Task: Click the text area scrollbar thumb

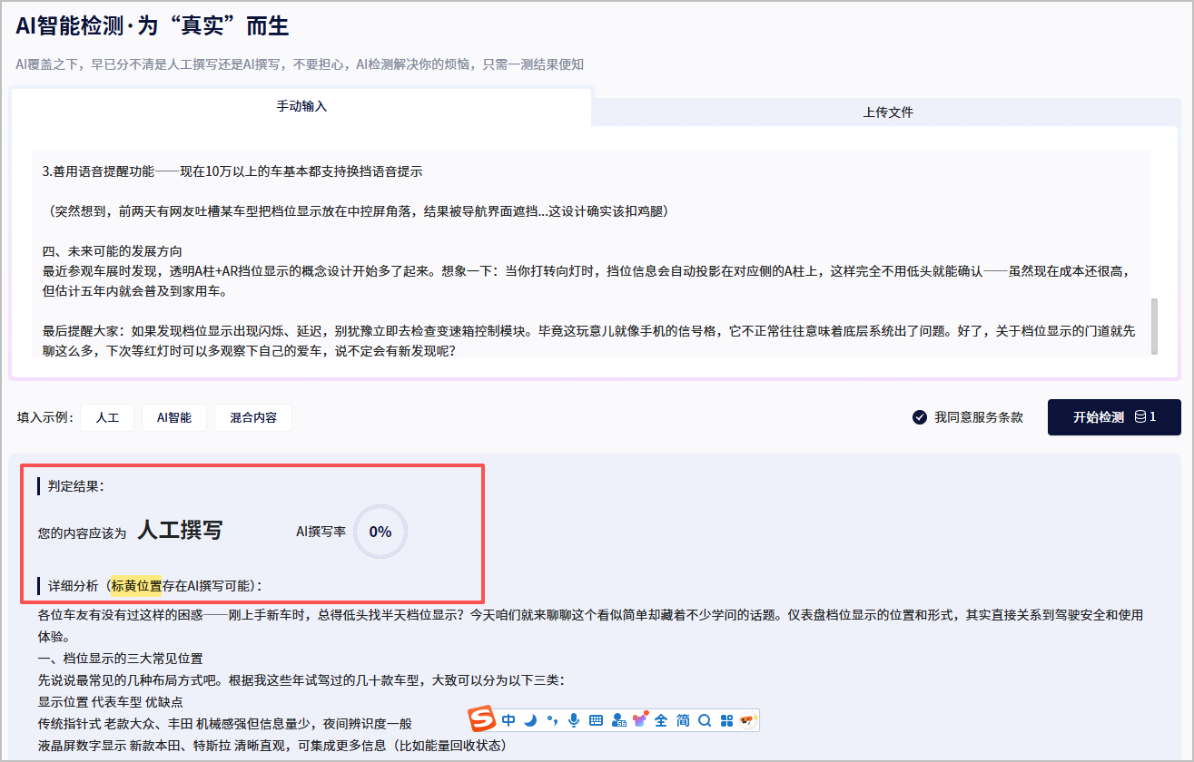Action: 1154,327
